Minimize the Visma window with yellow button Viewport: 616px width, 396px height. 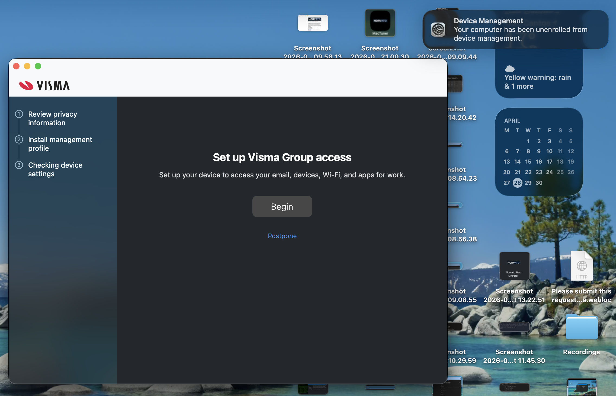[27, 66]
